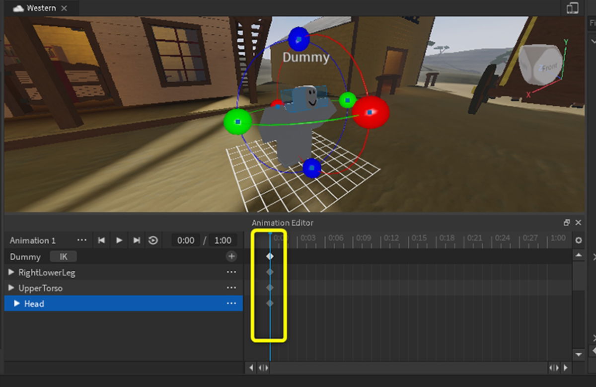
Task: Toggle IK mode for the Dummy
Action: pyautogui.click(x=63, y=257)
